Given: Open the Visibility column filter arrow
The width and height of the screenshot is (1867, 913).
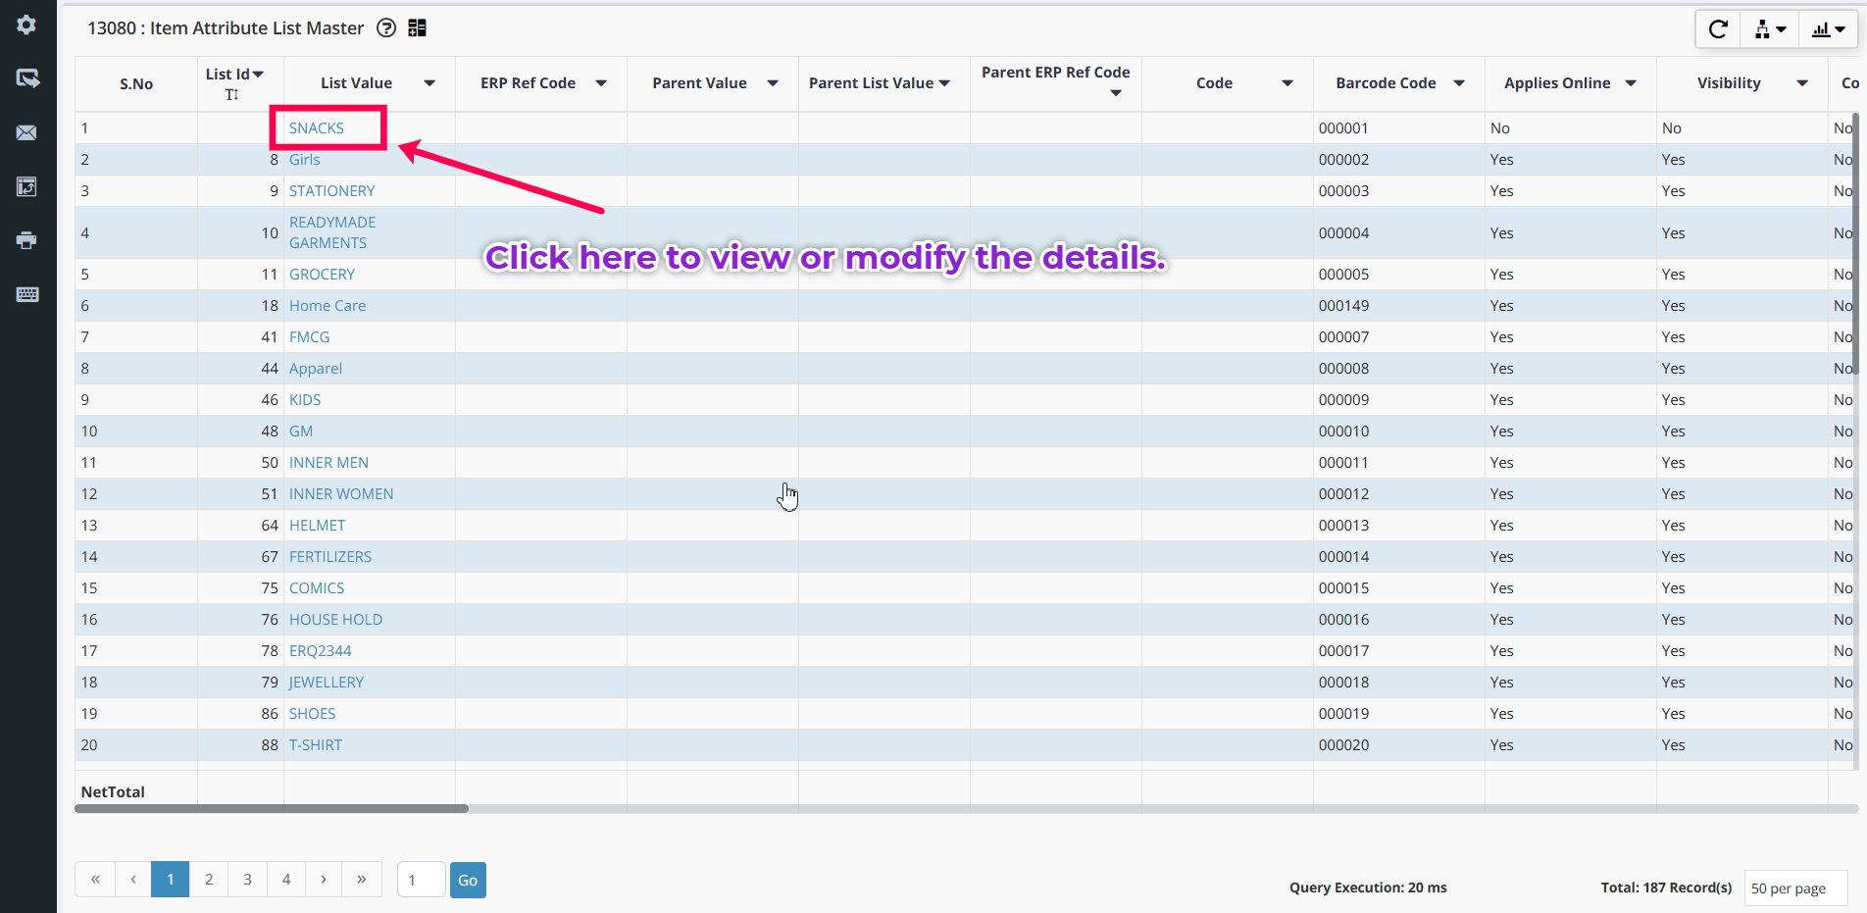Looking at the screenshot, I should (1802, 83).
